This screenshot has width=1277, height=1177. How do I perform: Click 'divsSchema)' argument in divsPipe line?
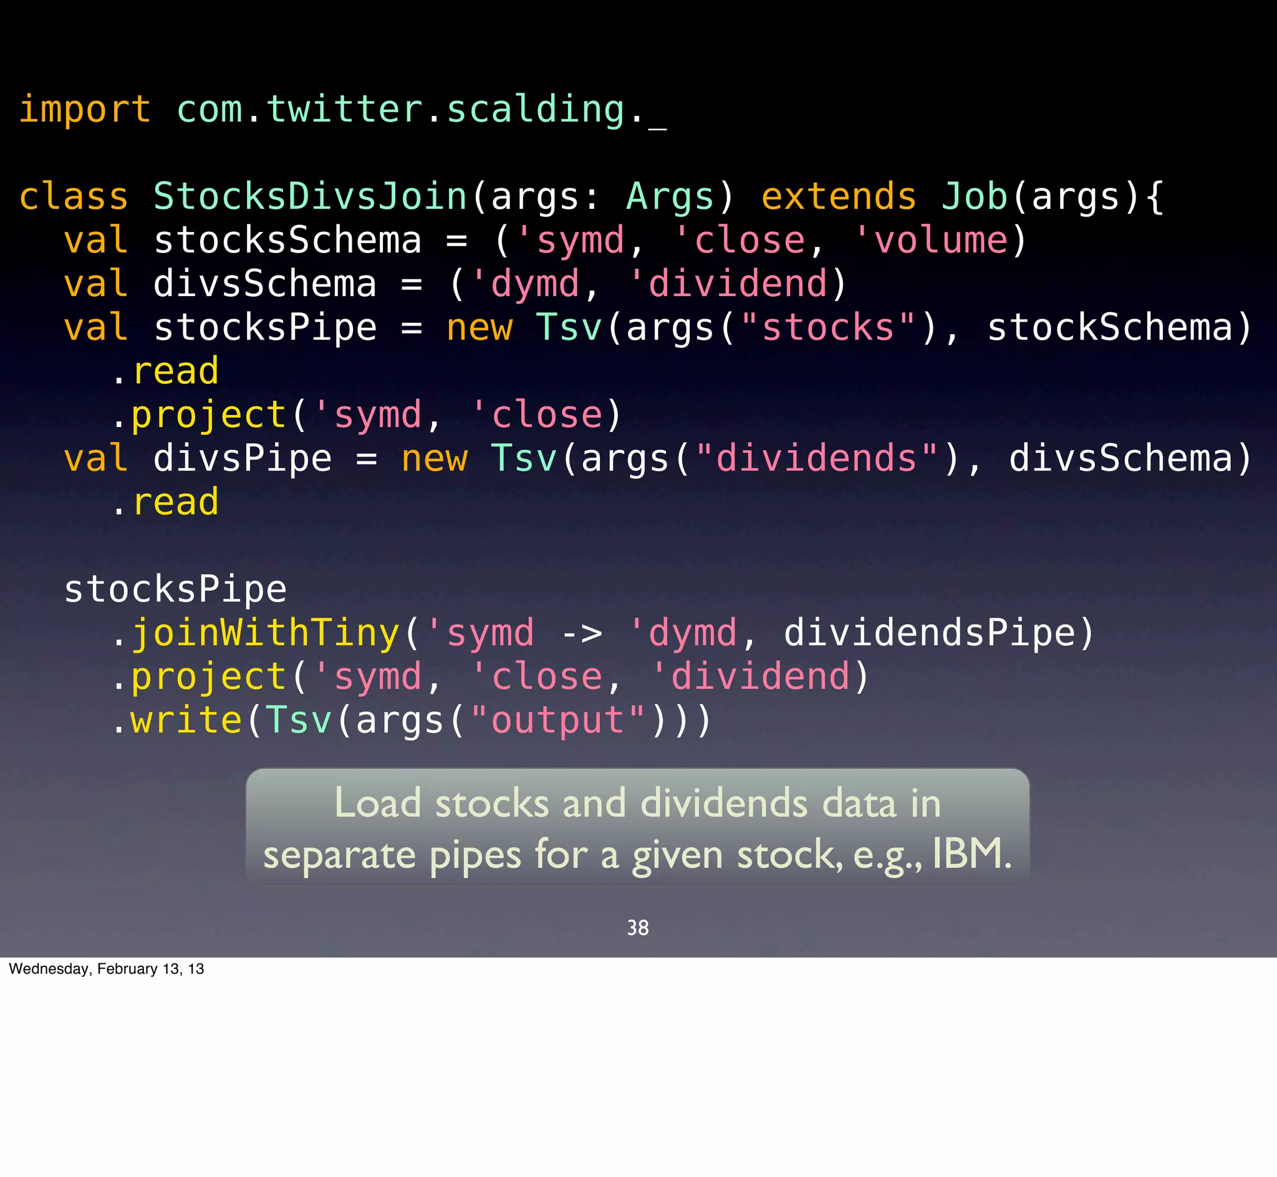point(1131,459)
